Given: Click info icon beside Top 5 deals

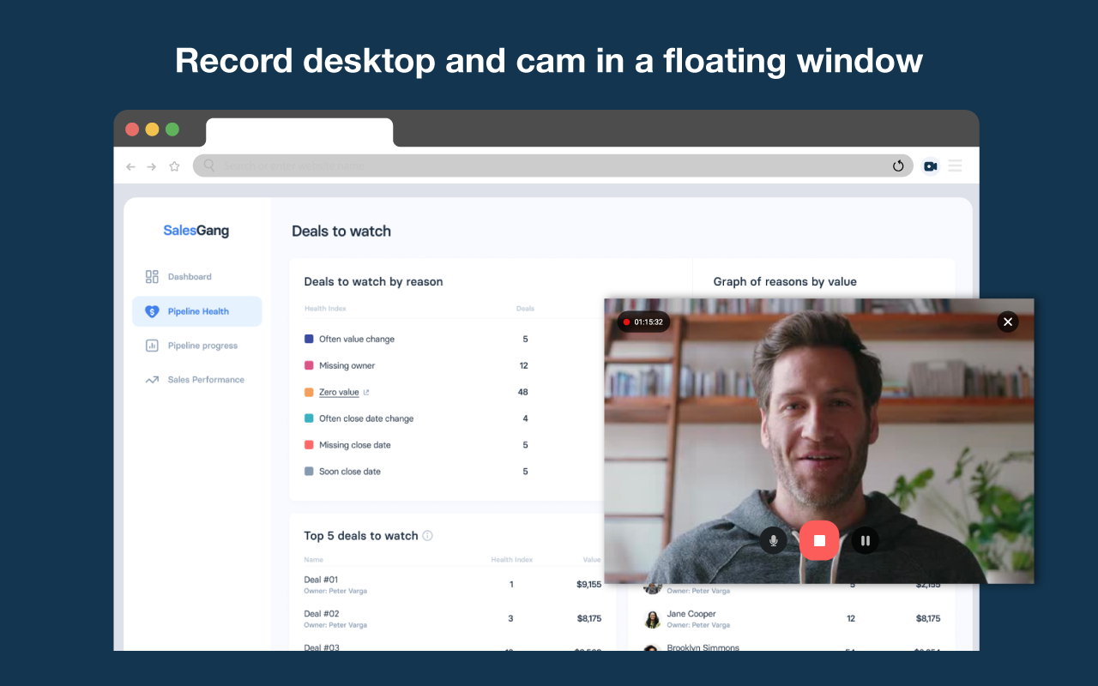Looking at the screenshot, I should 427,536.
